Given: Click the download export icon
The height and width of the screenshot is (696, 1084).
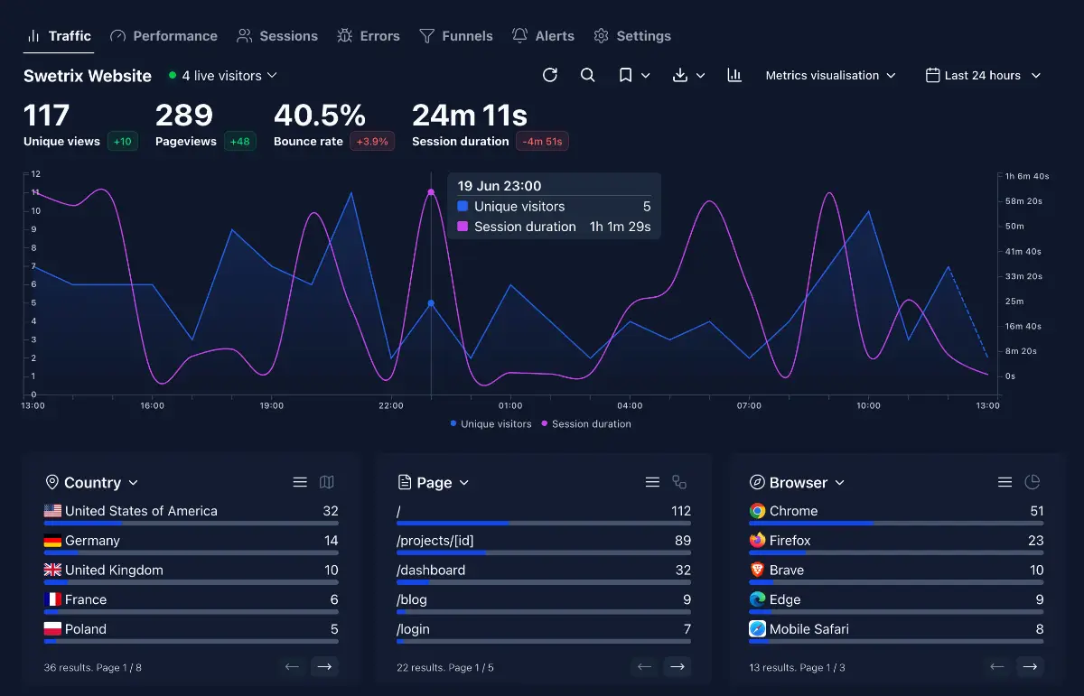Looking at the screenshot, I should (x=681, y=75).
